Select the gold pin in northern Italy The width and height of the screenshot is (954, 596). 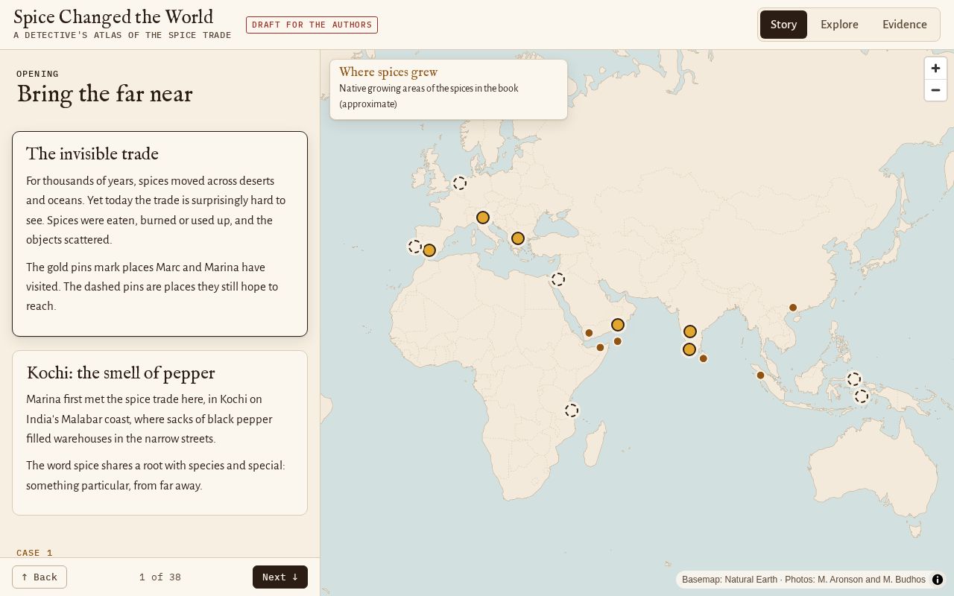(x=483, y=218)
